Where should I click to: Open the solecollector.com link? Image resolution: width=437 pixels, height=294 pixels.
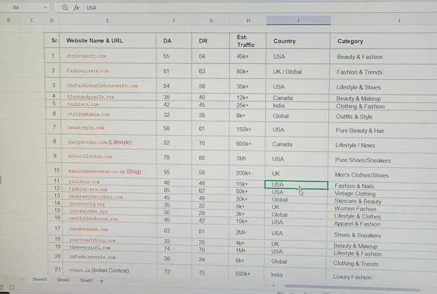tap(91, 156)
